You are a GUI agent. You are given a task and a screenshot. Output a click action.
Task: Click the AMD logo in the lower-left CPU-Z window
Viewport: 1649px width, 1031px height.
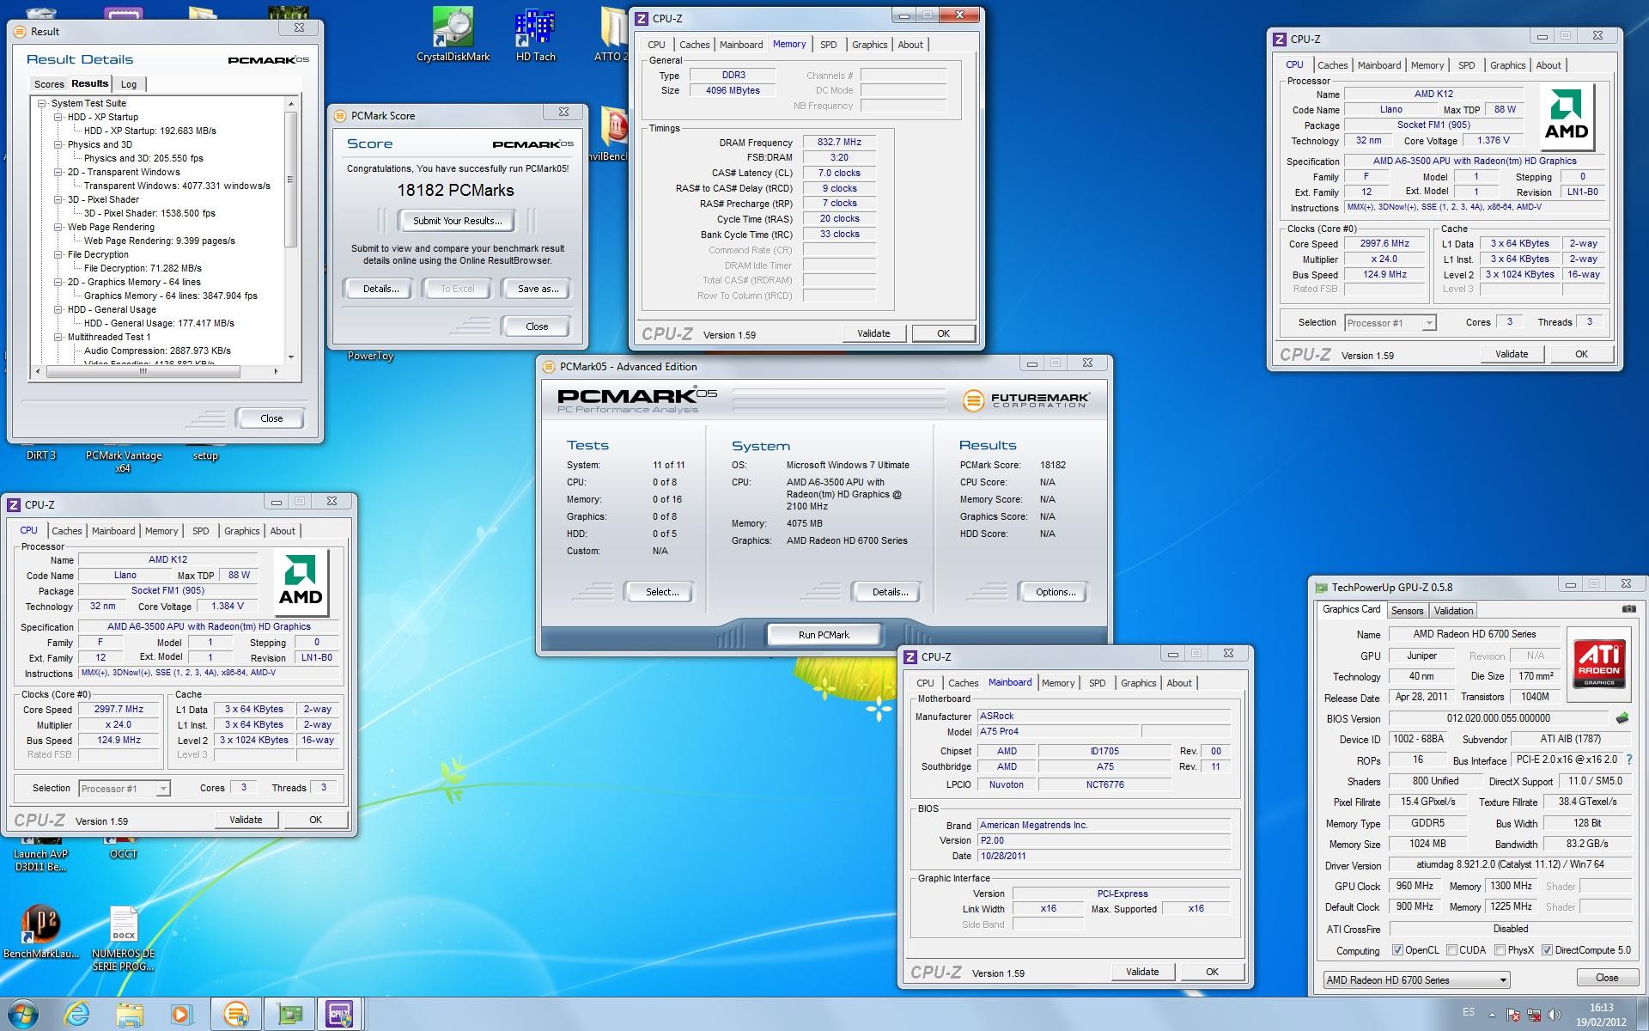coord(301,582)
